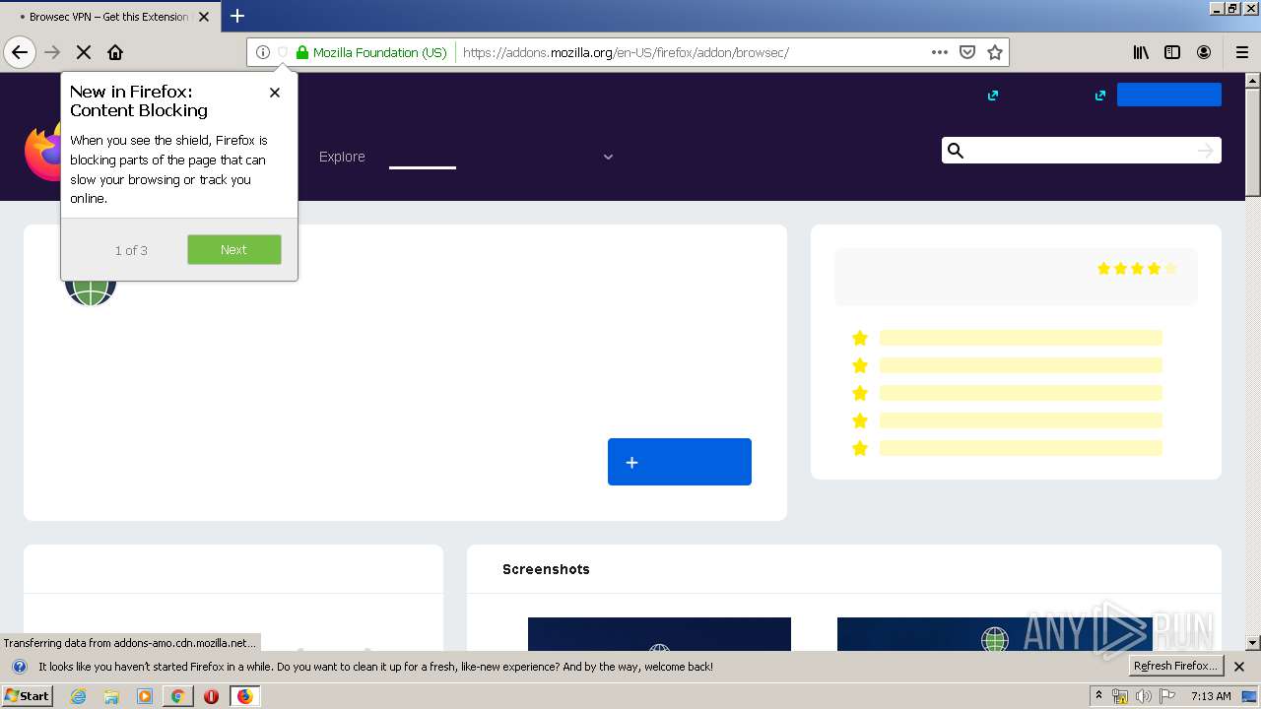Click the search magnifier icon
The image size is (1261, 709).
point(955,151)
